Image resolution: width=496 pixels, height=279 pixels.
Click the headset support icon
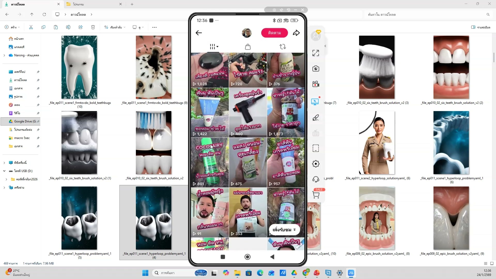[x=316, y=179]
